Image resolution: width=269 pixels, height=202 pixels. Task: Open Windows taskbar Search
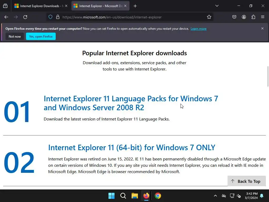(123, 196)
